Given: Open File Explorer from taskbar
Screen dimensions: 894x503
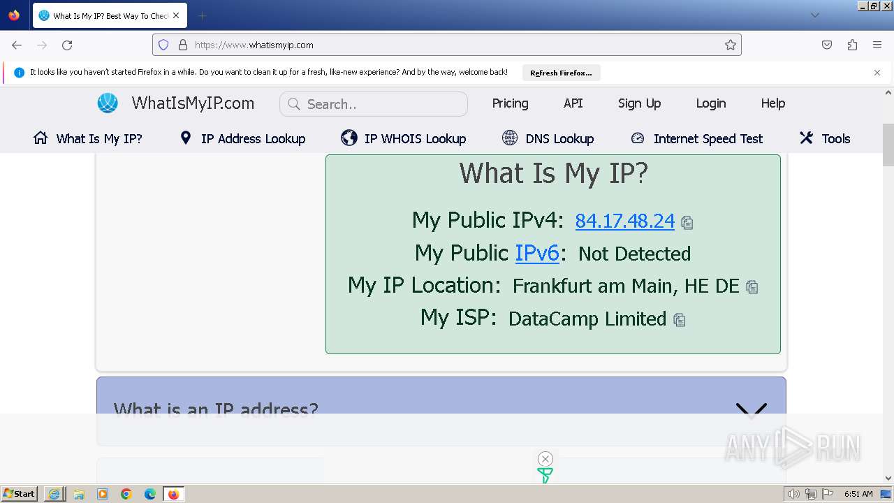Looking at the screenshot, I should tap(79, 494).
